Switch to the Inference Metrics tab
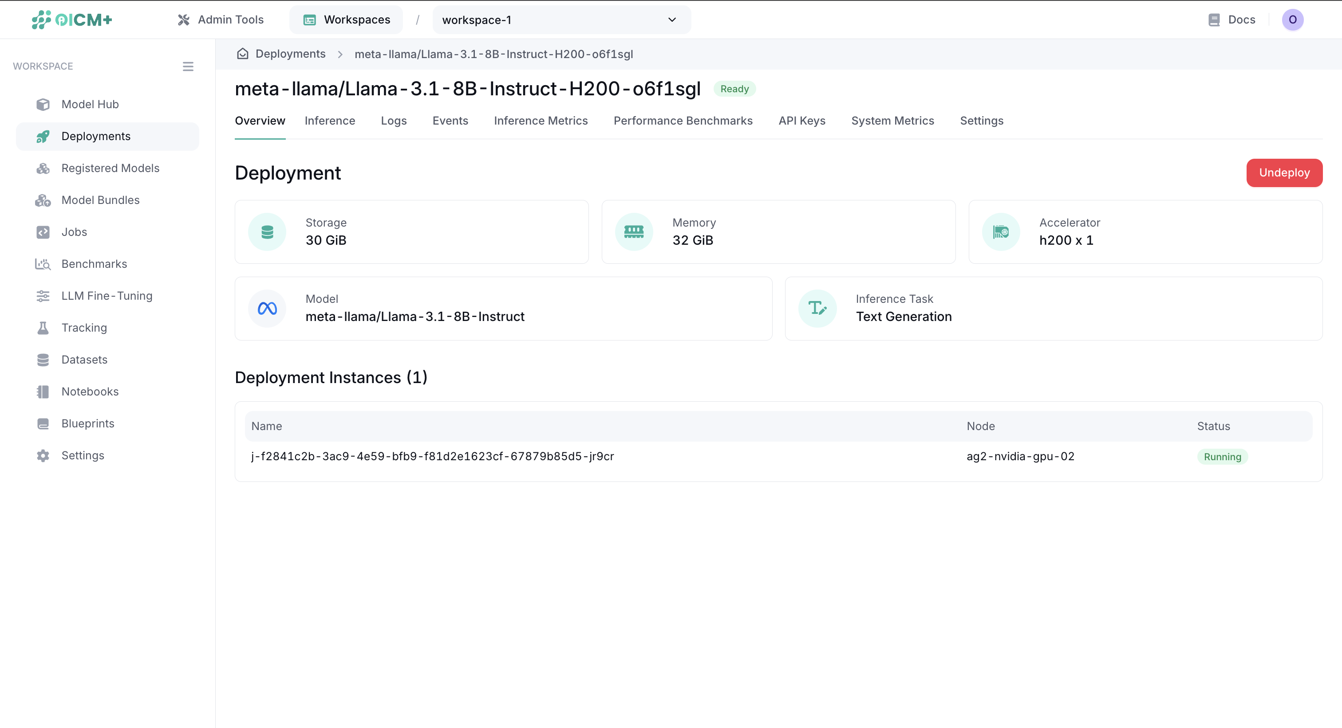The image size is (1342, 728). point(541,120)
